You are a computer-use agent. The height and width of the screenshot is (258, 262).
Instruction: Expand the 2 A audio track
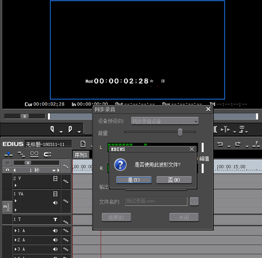(x=15, y=240)
